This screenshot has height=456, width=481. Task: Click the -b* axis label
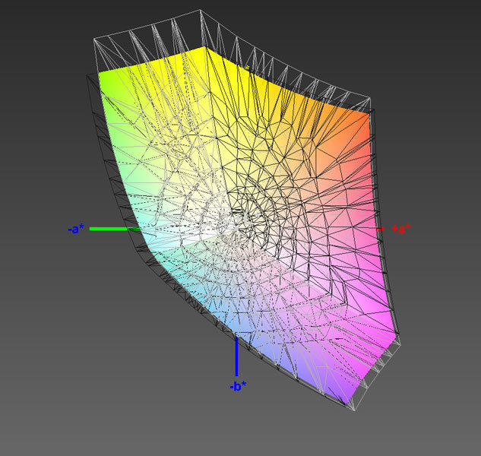(x=238, y=386)
